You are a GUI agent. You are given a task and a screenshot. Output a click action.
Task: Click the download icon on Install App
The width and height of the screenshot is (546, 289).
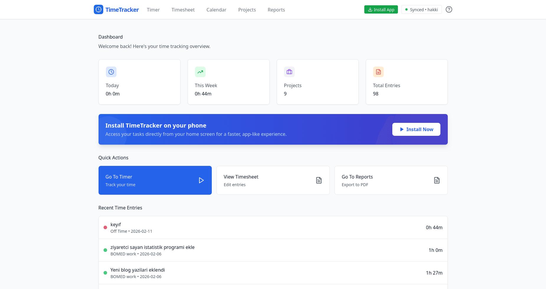370,9
